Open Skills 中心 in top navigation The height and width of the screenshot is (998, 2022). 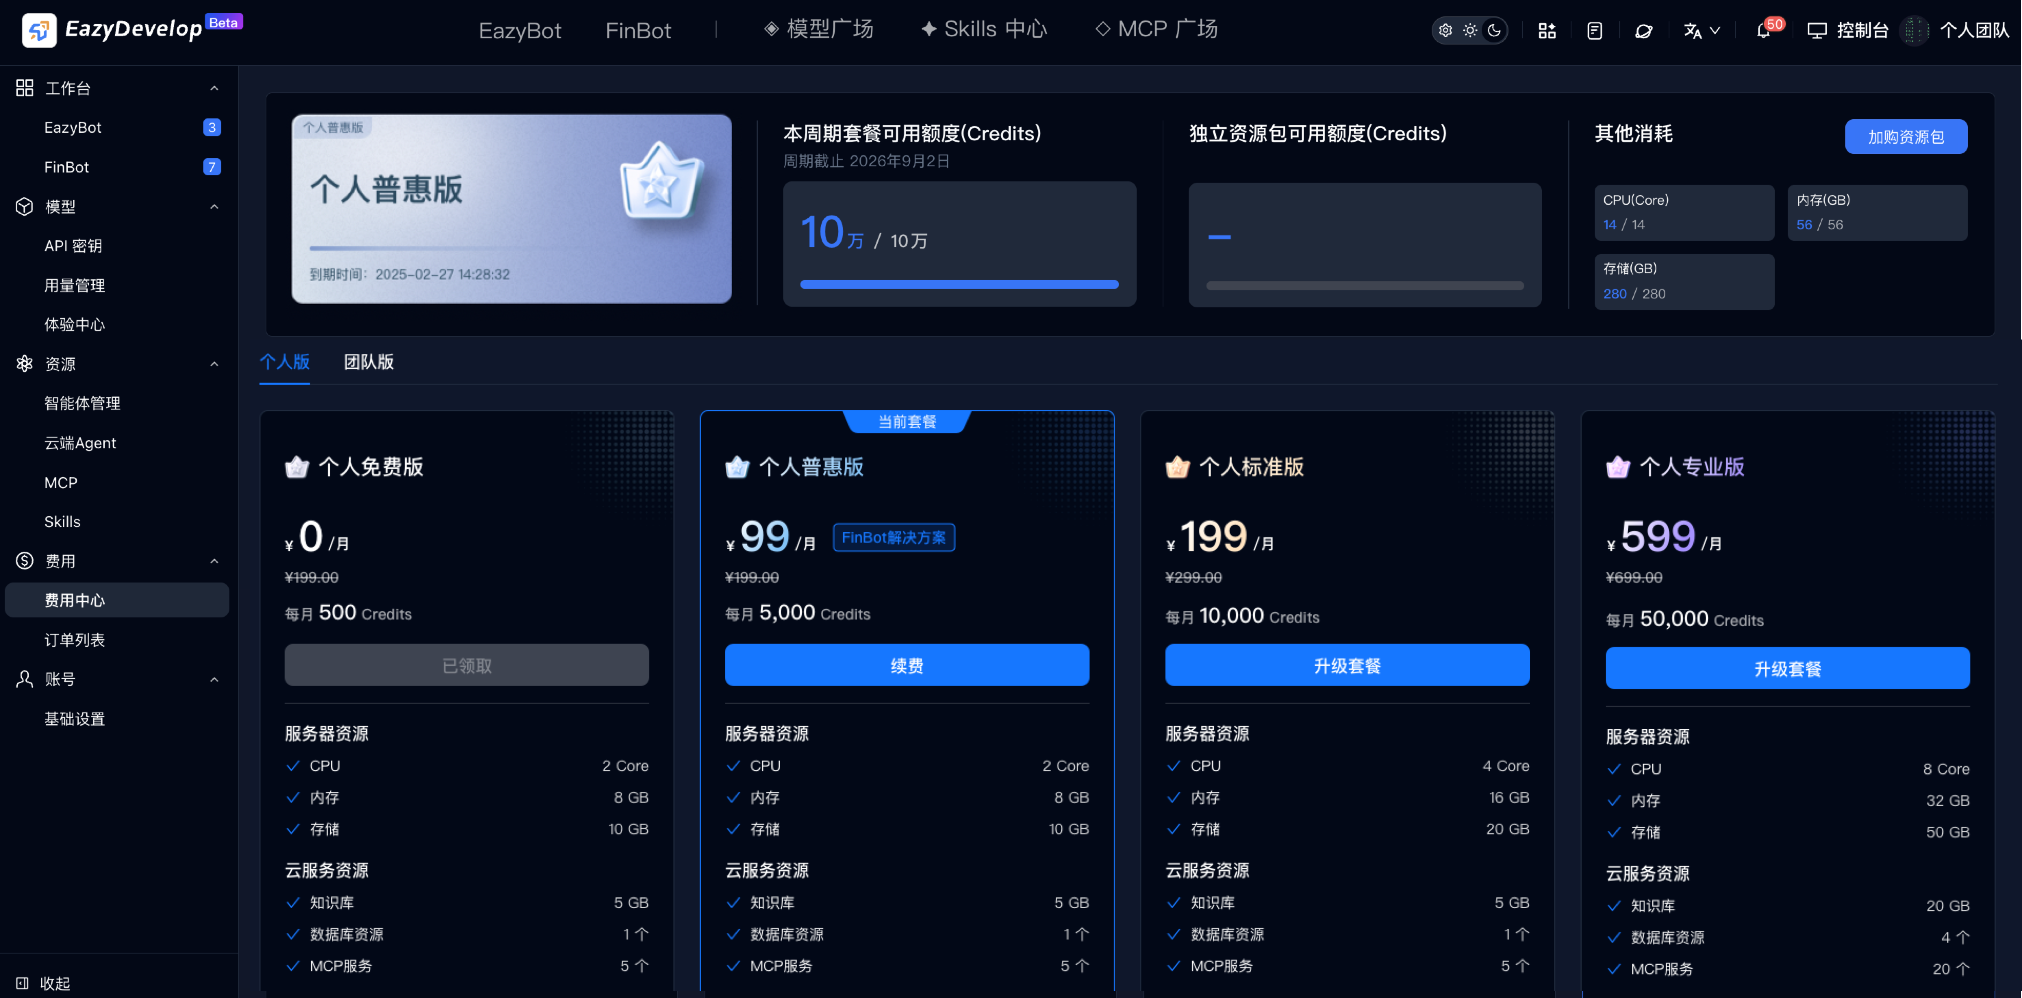[x=984, y=30]
